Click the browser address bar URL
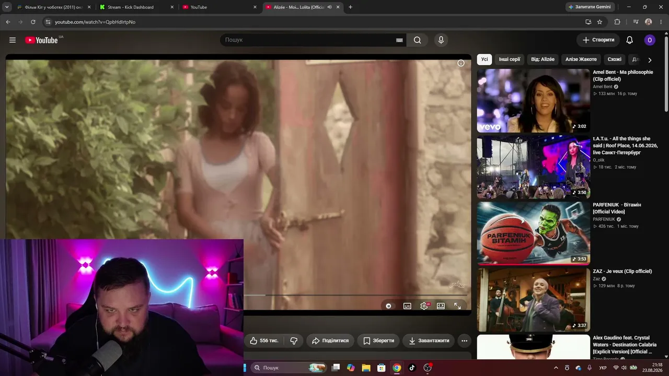Screen dimensions: 669x376 95,22
